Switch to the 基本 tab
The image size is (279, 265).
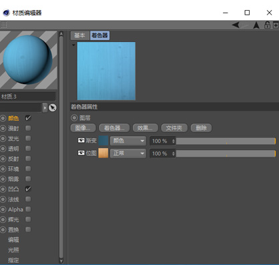point(79,35)
